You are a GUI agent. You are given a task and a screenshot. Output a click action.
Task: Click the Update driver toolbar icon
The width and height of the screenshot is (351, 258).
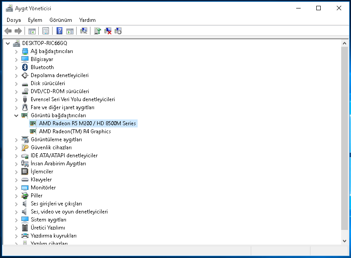pos(98,31)
